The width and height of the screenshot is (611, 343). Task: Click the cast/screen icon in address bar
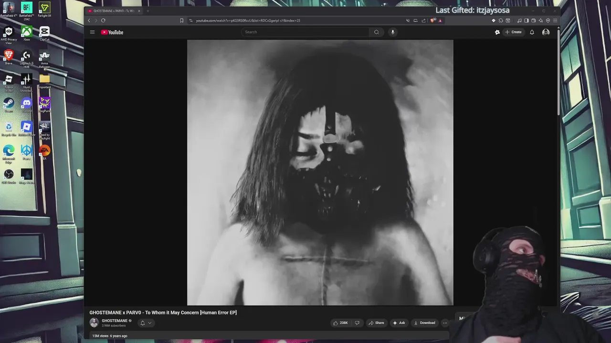[x=415, y=20]
